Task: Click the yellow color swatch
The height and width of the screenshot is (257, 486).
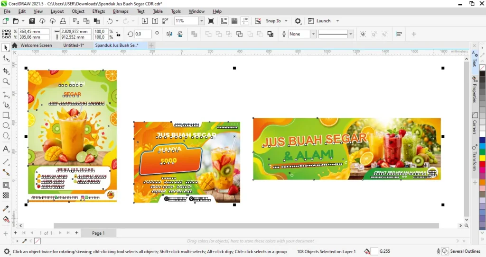Action: click(x=483, y=158)
